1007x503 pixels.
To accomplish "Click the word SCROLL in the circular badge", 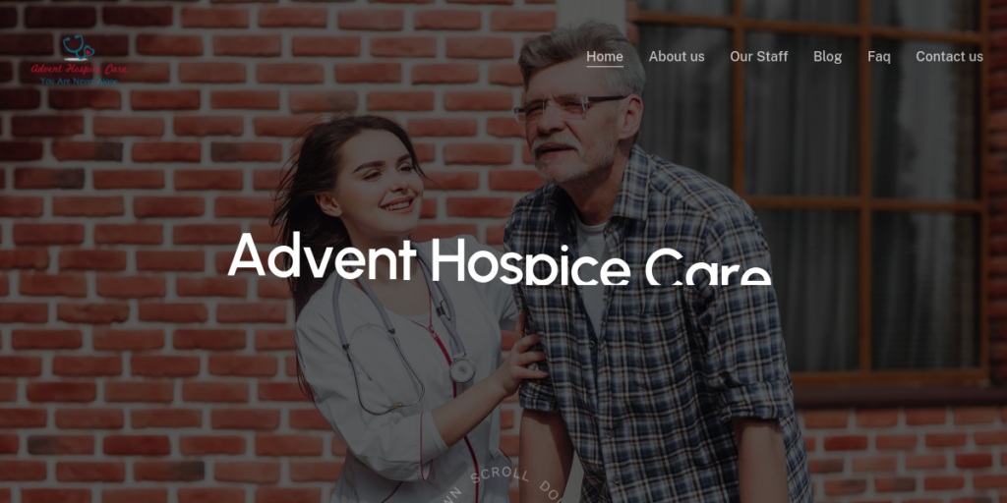I will pos(501,476).
